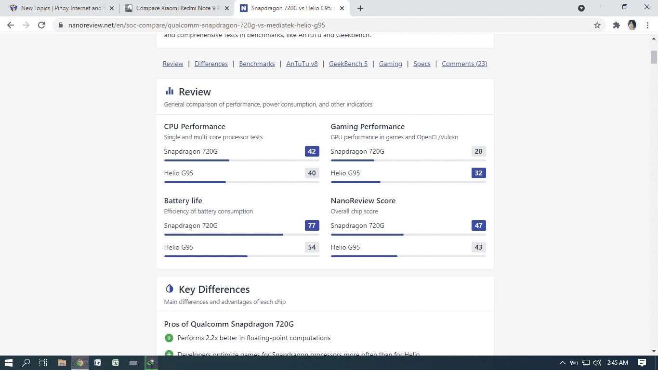The width and height of the screenshot is (658, 370).
Task: Click the Battery life heading
Action: 183,200
